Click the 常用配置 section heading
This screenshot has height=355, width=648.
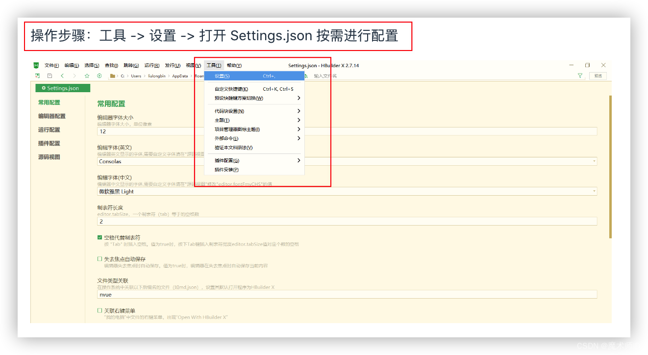tap(111, 104)
